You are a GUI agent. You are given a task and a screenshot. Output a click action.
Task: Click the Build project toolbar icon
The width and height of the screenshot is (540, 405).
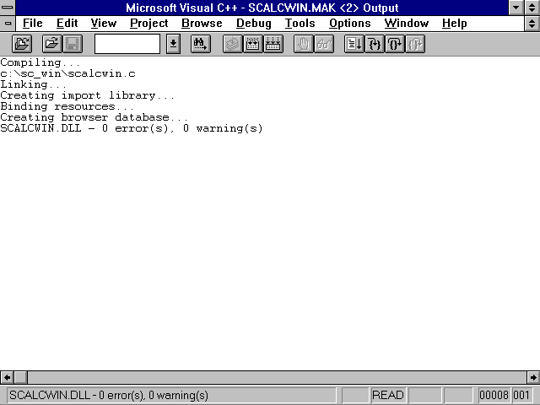(x=252, y=44)
